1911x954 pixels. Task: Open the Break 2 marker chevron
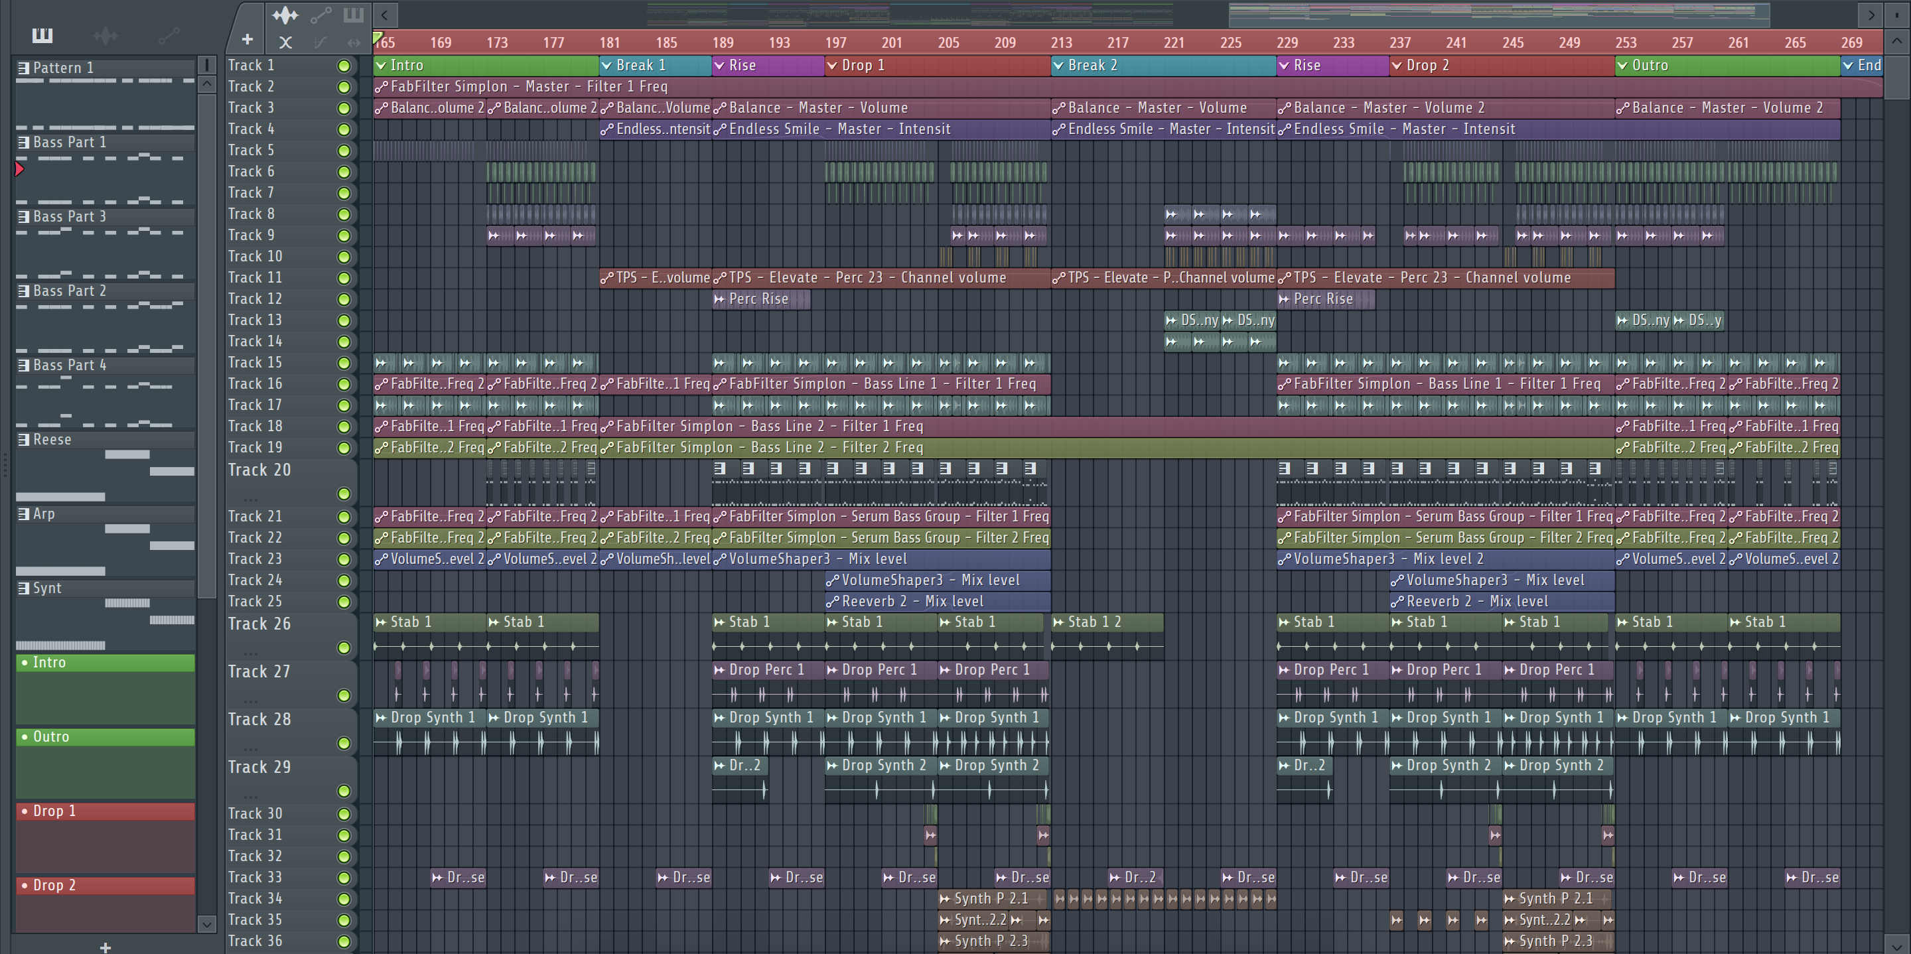[x=1058, y=65]
